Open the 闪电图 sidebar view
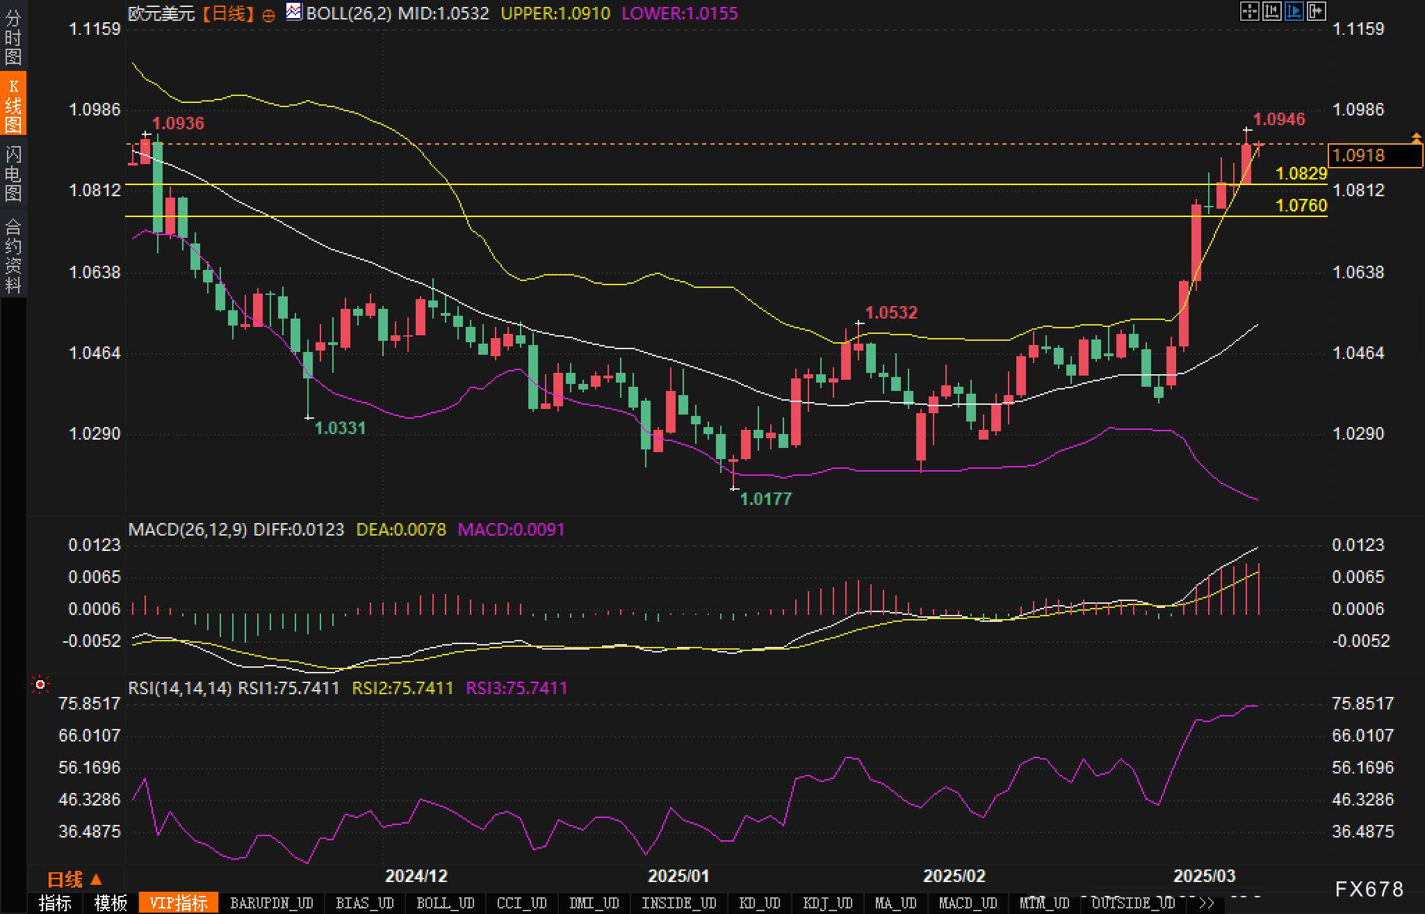Image resolution: width=1425 pixels, height=914 pixels. click(13, 173)
